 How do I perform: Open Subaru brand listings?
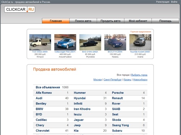(x=117, y=131)
